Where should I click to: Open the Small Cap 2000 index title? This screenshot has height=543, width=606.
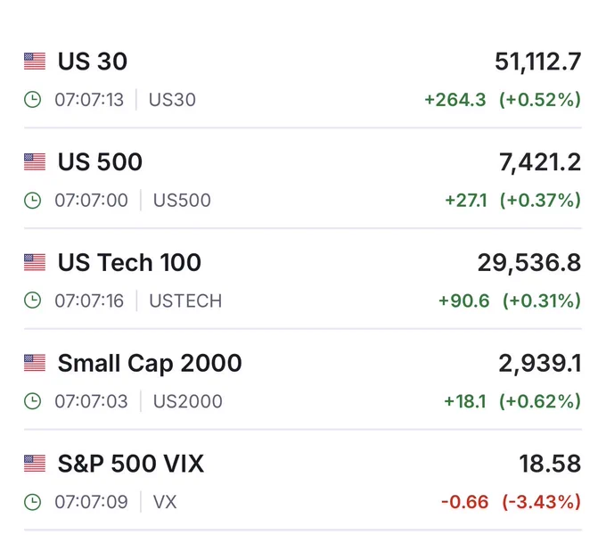150,364
